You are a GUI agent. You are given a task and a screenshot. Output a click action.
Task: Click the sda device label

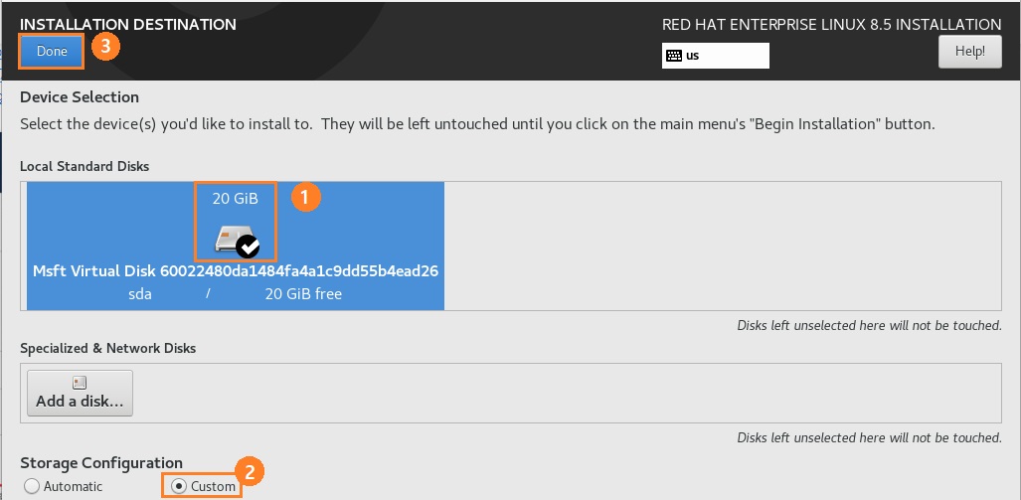coord(138,294)
